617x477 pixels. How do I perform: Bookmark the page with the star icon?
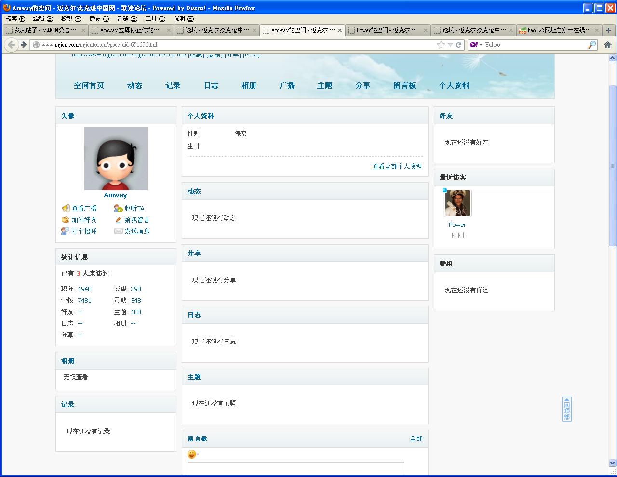[x=441, y=45]
